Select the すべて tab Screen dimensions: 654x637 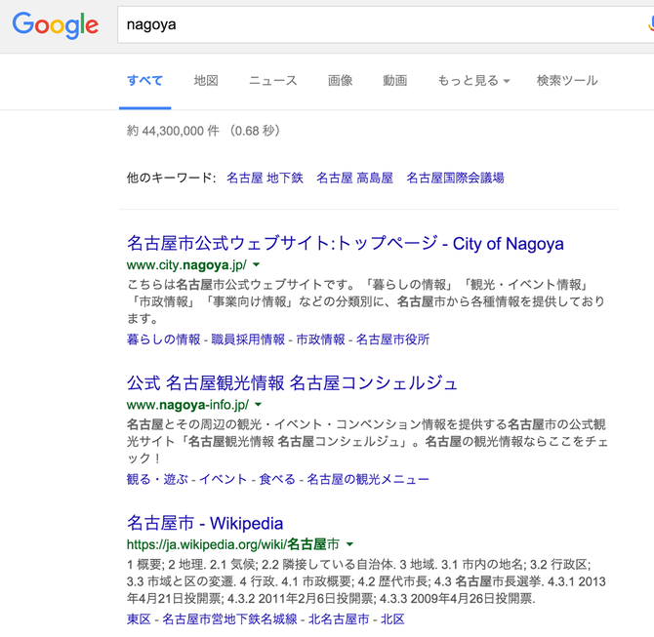pyautogui.click(x=144, y=81)
